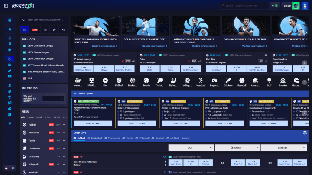Select the 24 Std. time filter tab
312x175 pixels.
57,117
